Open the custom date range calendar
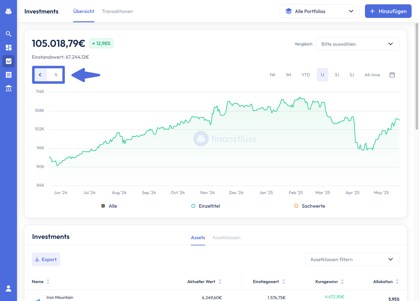Screen dimensions: 419x301 click(x=392, y=75)
